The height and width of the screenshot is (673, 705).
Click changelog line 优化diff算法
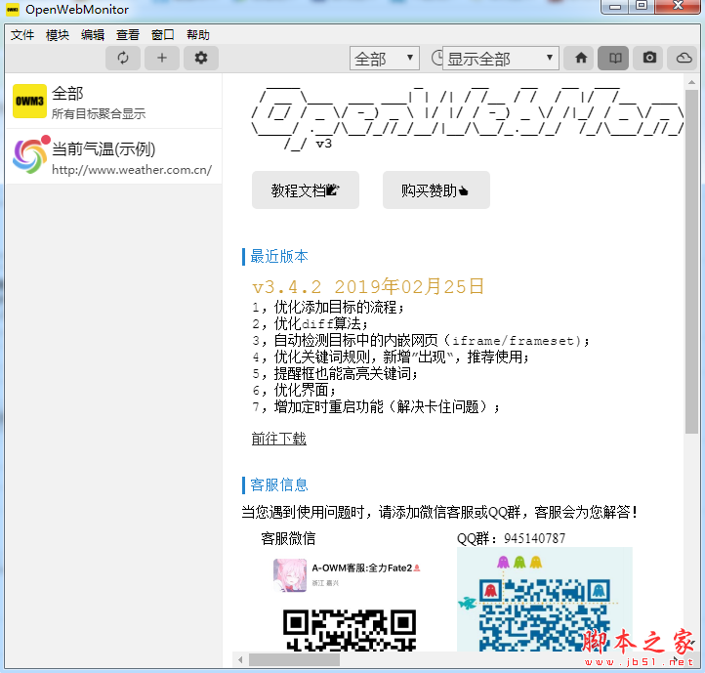tap(311, 323)
